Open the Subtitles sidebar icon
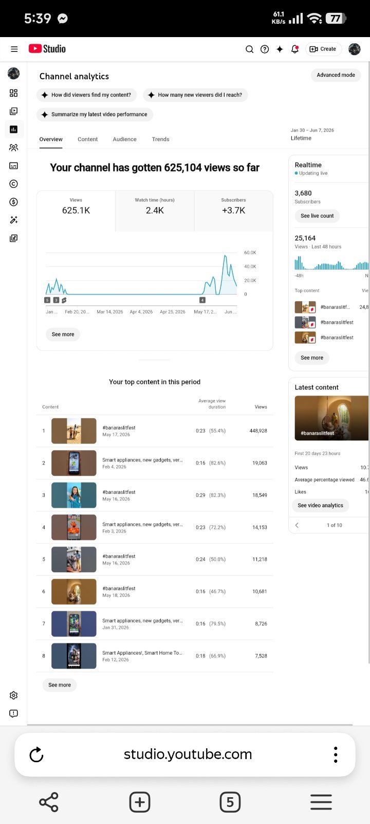 point(14,165)
